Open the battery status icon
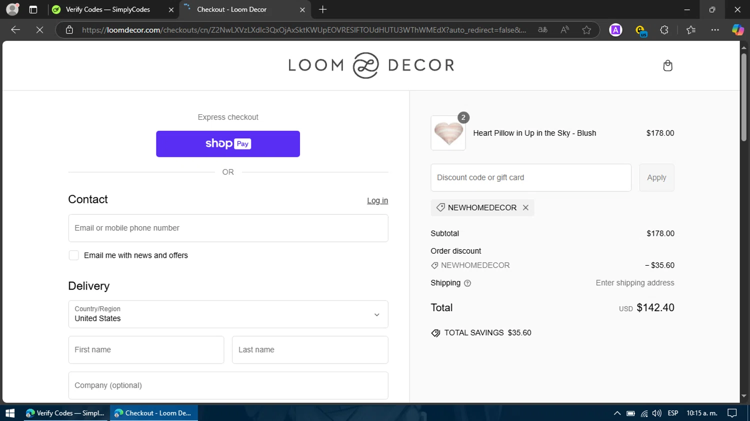Image resolution: width=750 pixels, height=421 pixels. coord(630,413)
